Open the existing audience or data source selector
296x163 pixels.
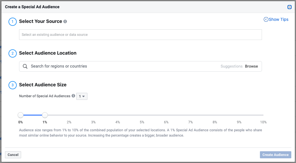pyautogui.click(x=140, y=35)
